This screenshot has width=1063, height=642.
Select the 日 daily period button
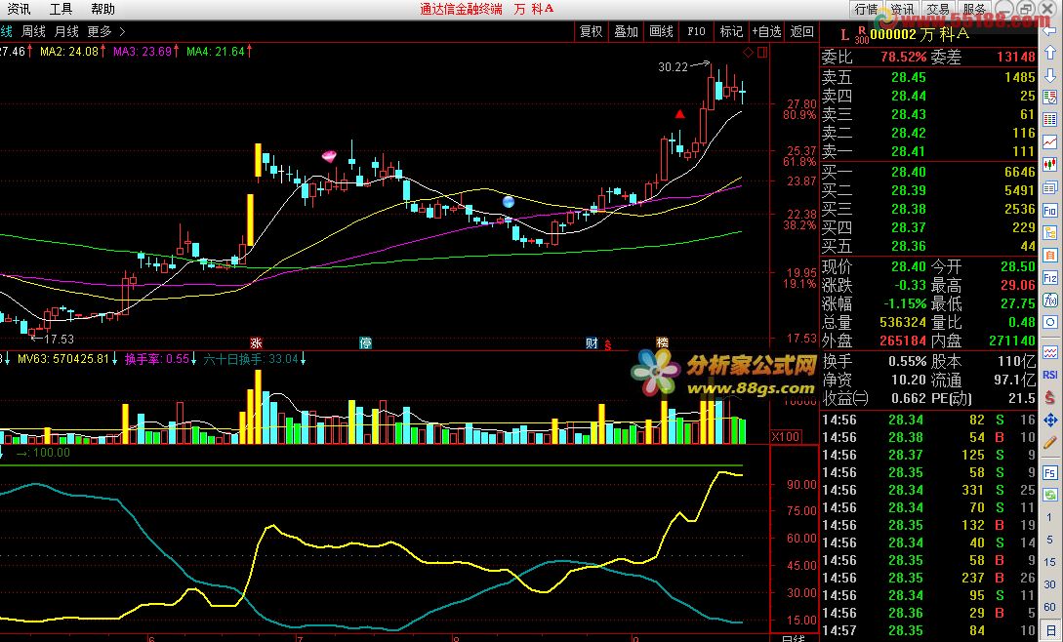(1049, 631)
